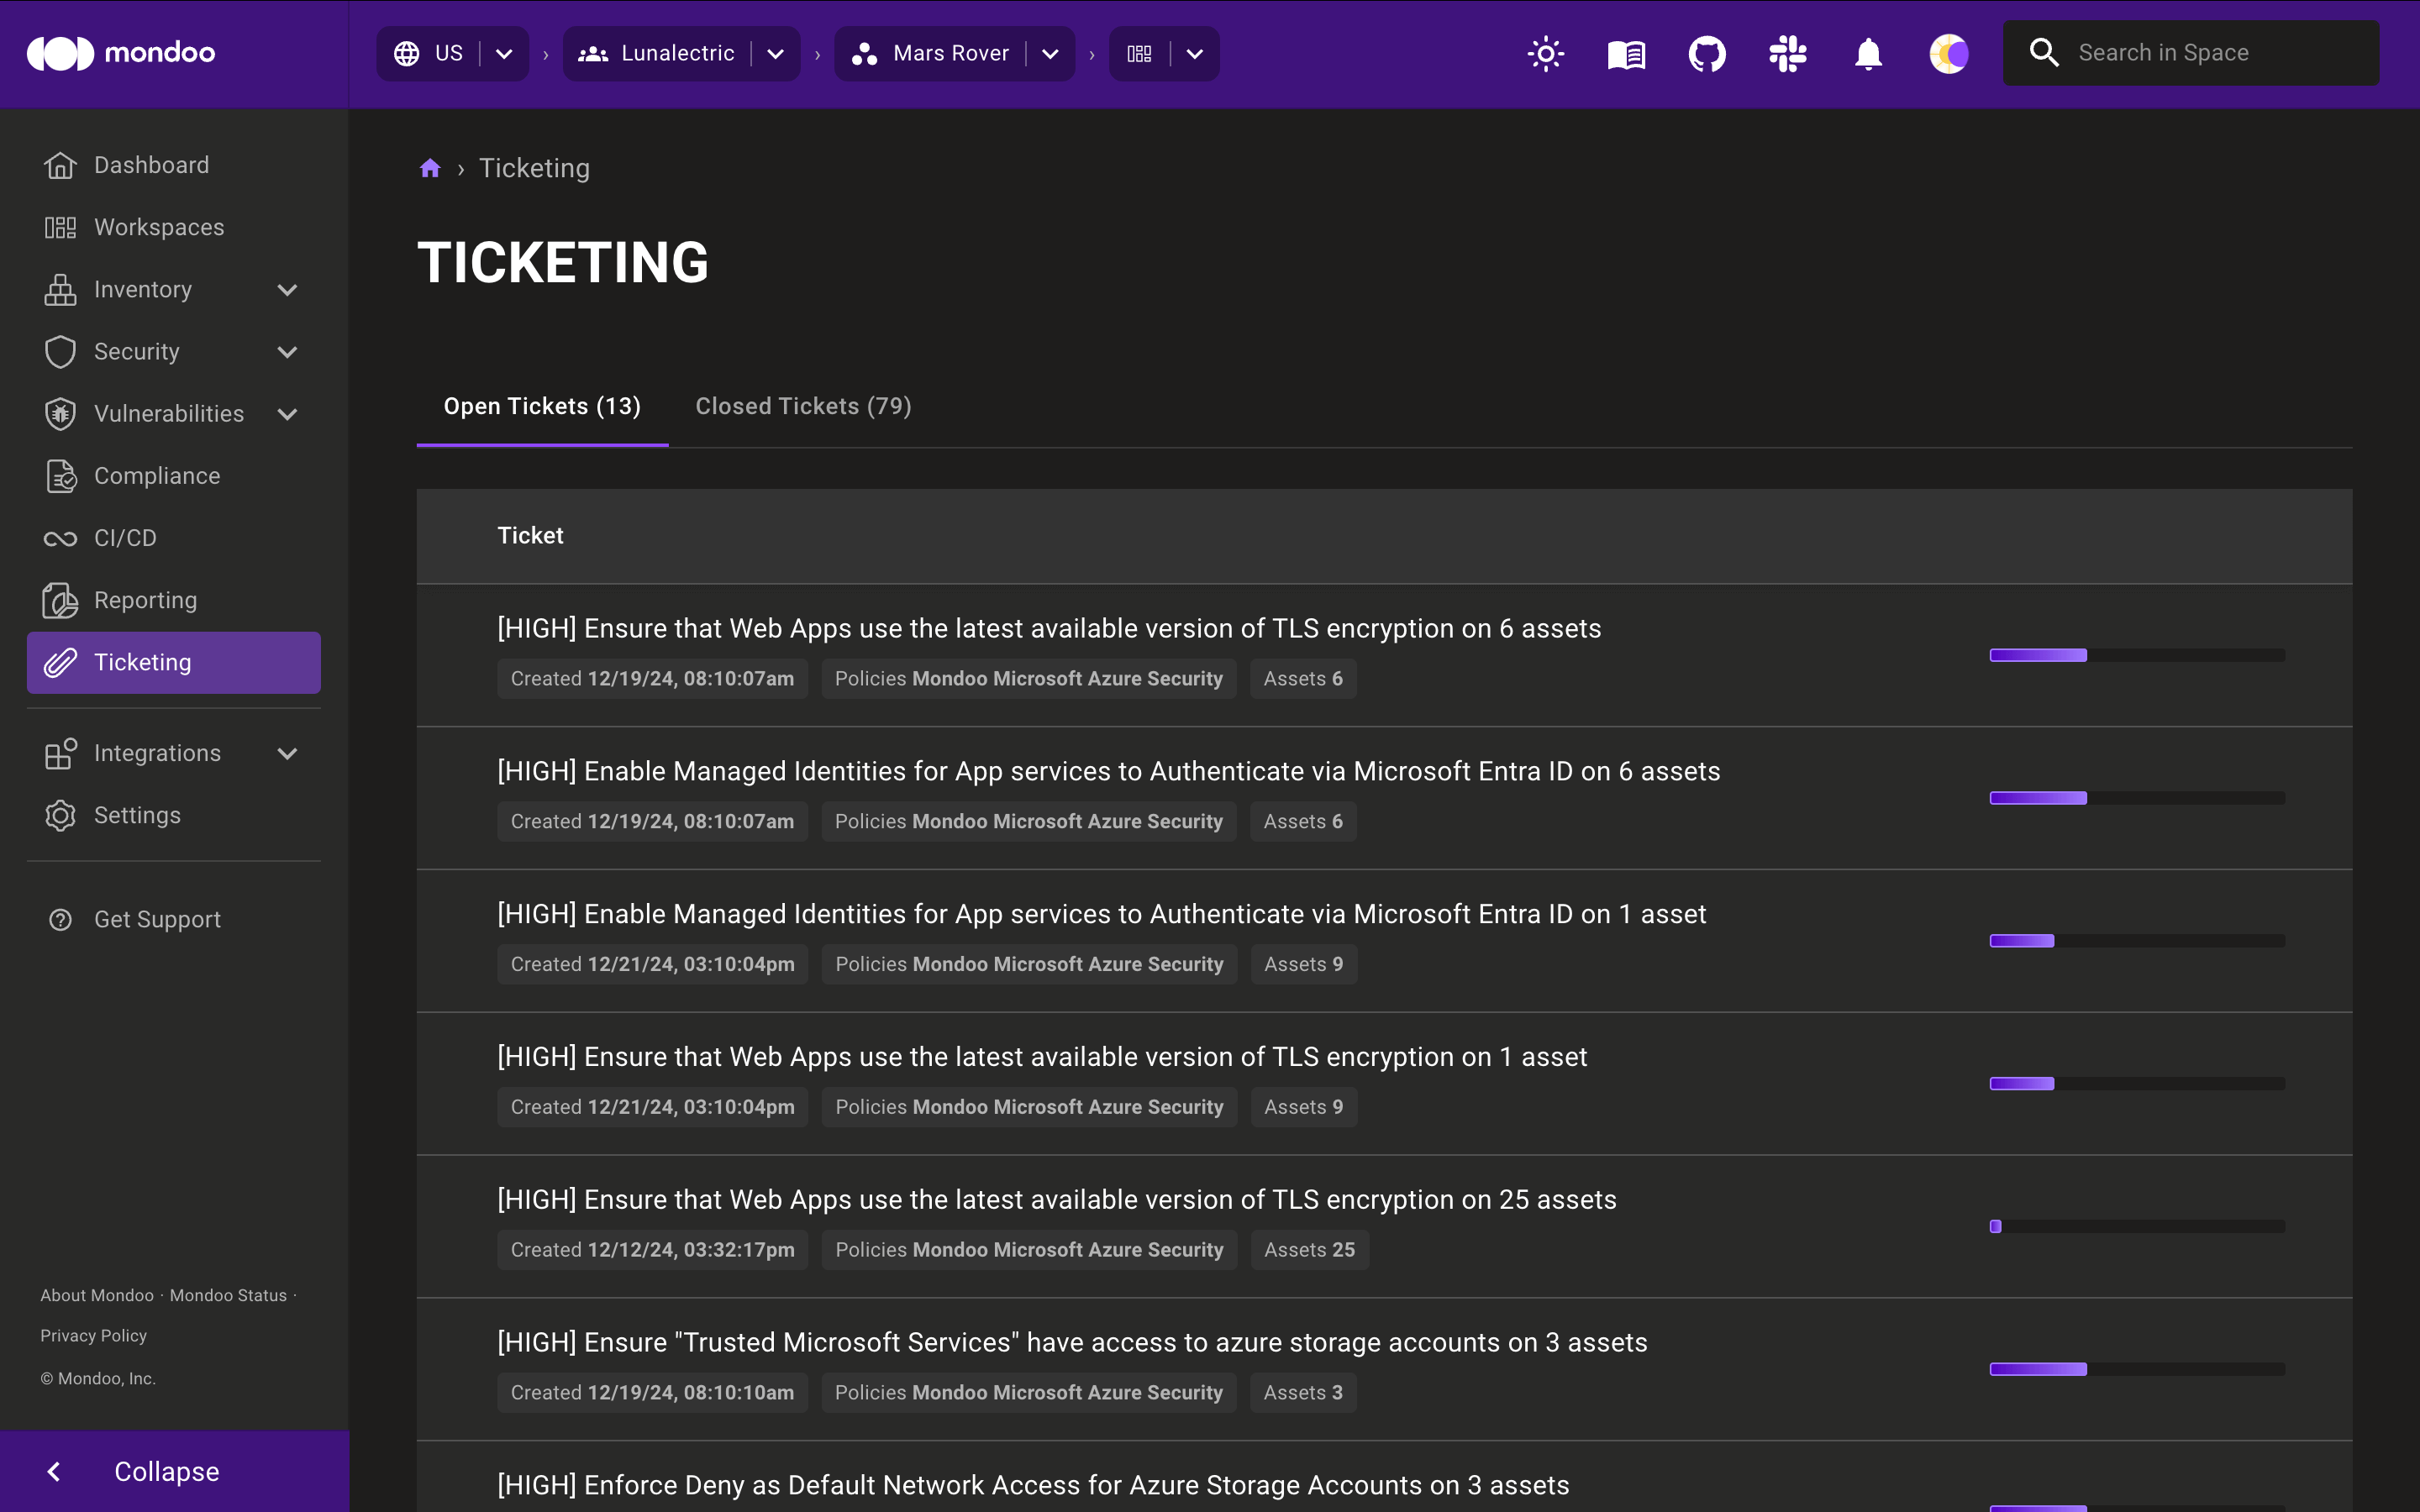Click Get Support link in sidebar
2420x1512 pixels.
pyautogui.click(x=157, y=918)
